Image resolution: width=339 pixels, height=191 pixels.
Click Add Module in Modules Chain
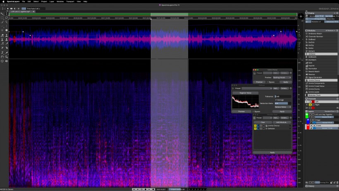(x=282, y=122)
